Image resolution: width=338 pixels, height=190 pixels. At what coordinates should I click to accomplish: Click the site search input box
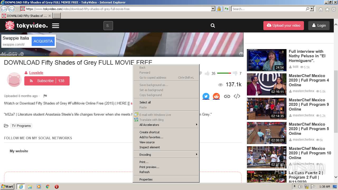pyautogui.click(x=108, y=26)
